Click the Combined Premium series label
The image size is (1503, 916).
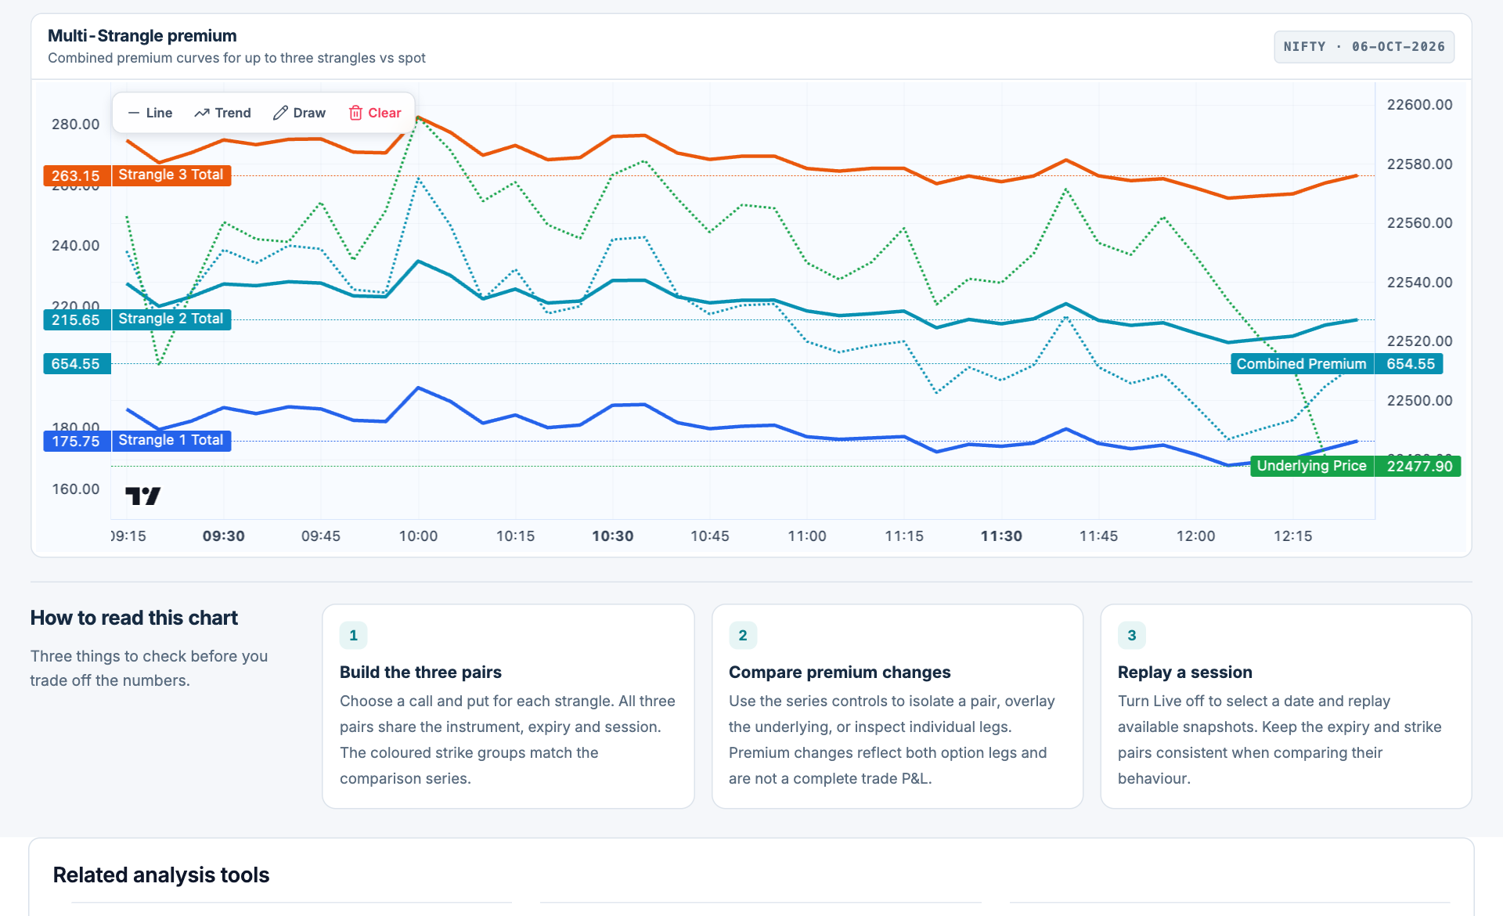click(x=1301, y=363)
